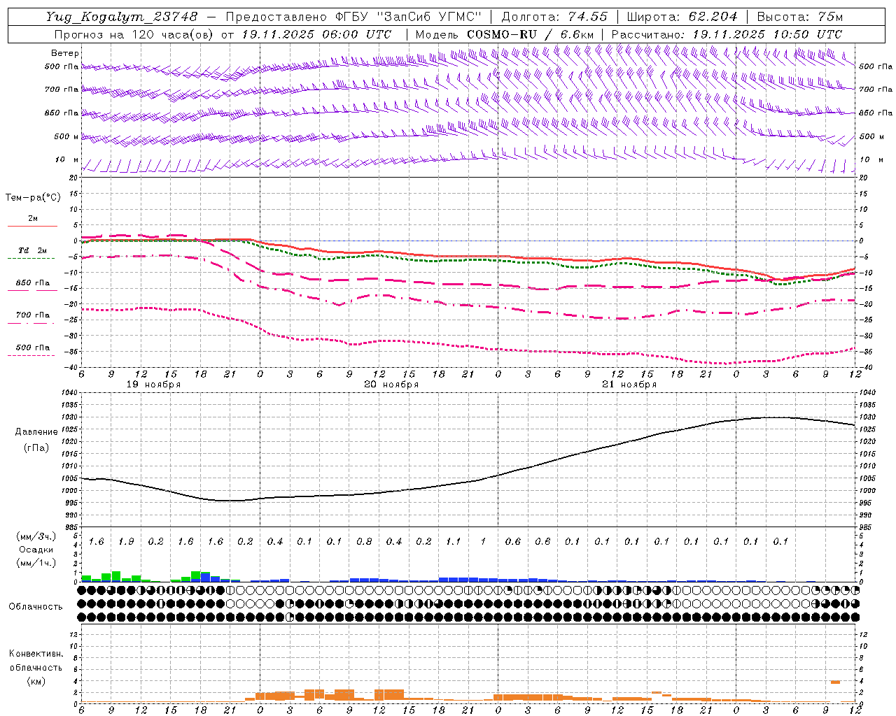The width and height of the screenshot is (896, 716).
Task: Click the orange convective bar near hour 9 at right end
Action: [835, 682]
